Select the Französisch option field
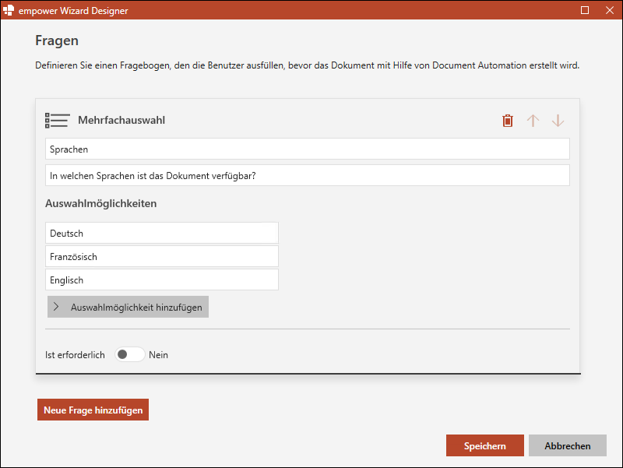This screenshot has height=468, width=623. coord(162,256)
